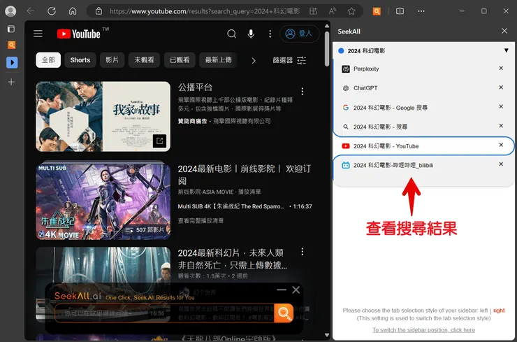517x342 pixels.
Task: Open 我家的故事 ad thumbnail
Action: tap(103, 117)
